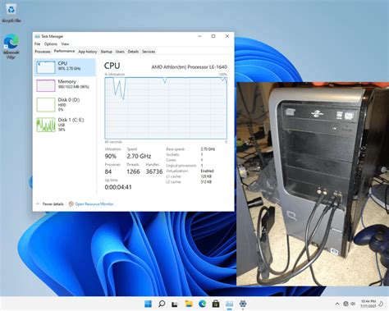The height and width of the screenshot is (311, 389).
Task: Open Task View on the taskbar
Action: [175, 304]
